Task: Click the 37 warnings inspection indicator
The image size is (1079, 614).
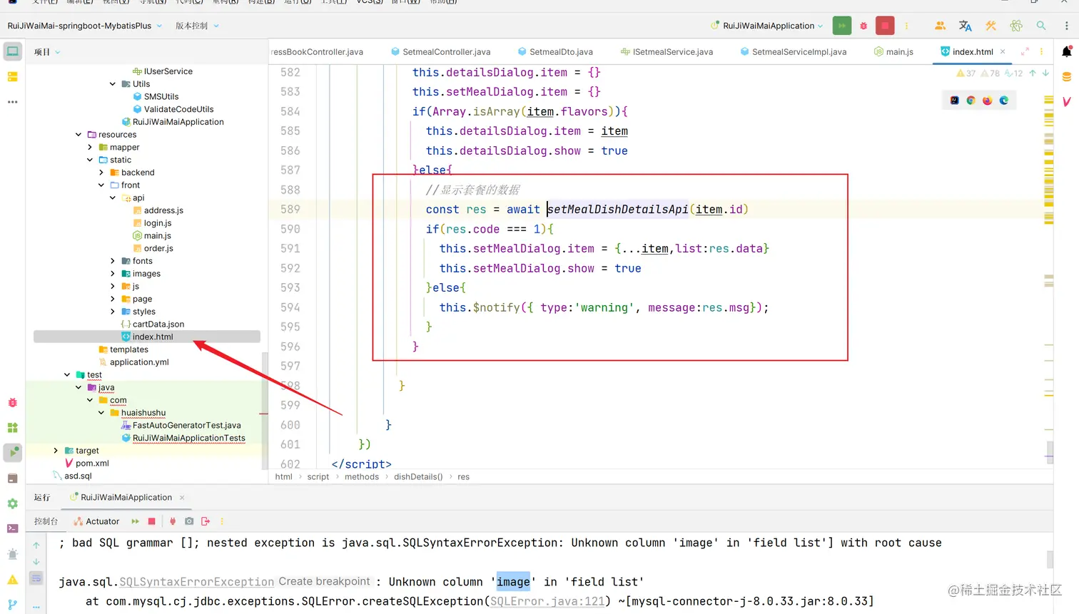Action: click(x=966, y=73)
